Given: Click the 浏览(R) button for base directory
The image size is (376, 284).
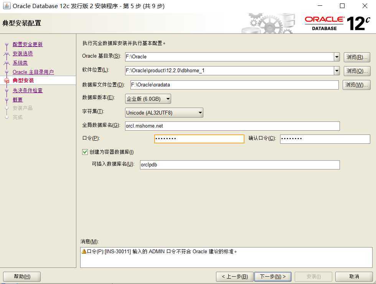Looking at the screenshot, I should (357, 57).
